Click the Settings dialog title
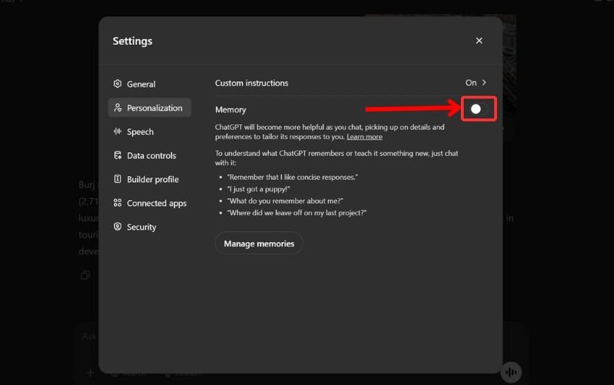This screenshot has width=614, height=385. tap(132, 41)
